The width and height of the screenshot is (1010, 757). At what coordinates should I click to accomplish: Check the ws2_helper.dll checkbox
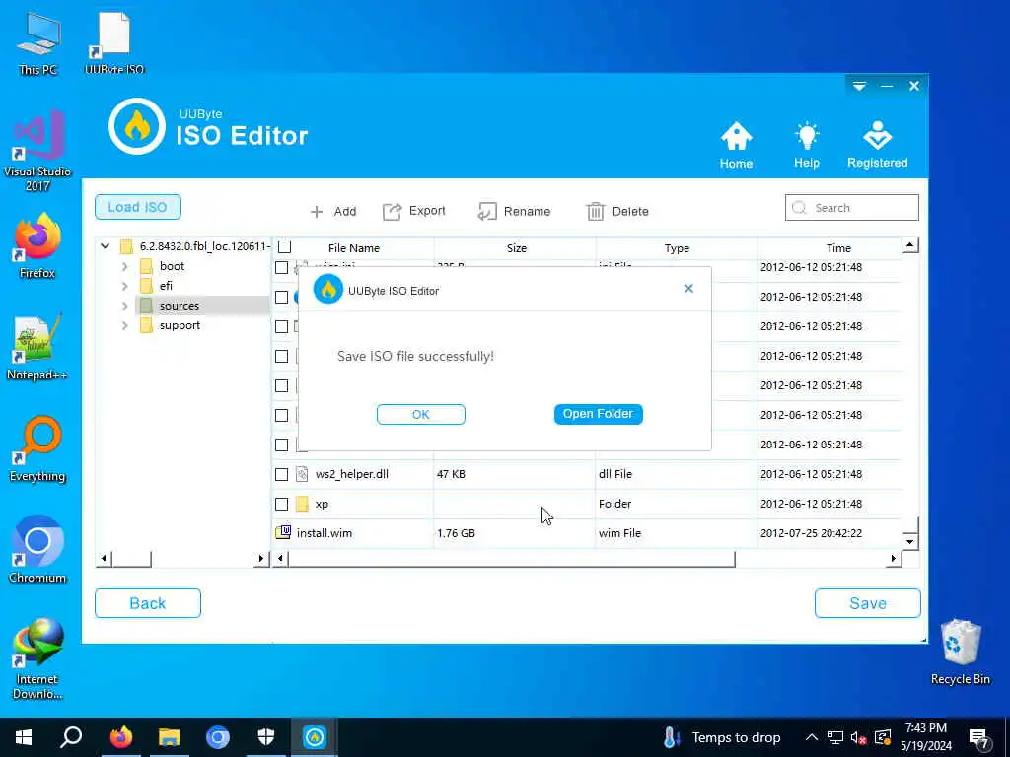click(x=281, y=474)
